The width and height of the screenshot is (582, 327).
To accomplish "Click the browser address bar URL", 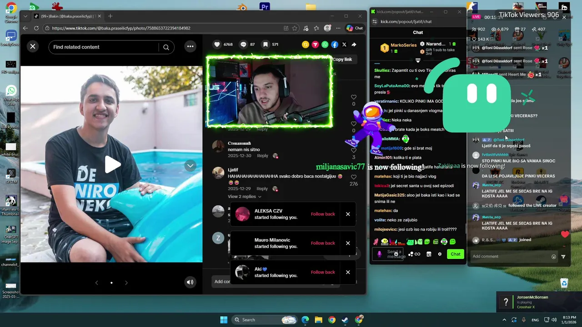I will pos(121,28).
